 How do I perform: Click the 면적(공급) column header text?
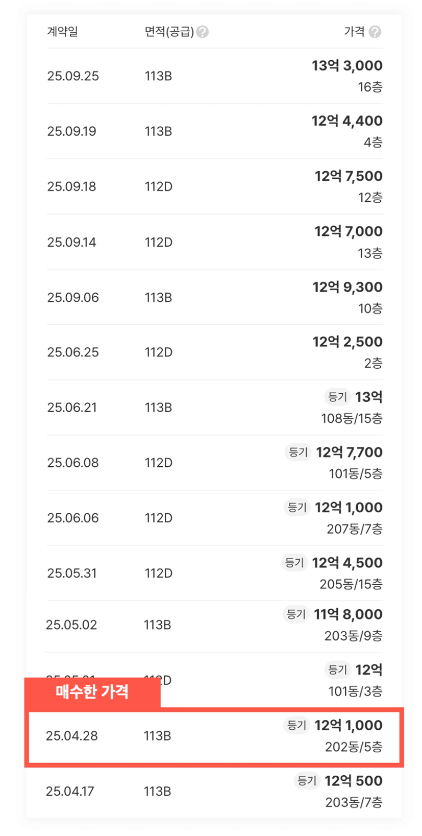(169, 32)
